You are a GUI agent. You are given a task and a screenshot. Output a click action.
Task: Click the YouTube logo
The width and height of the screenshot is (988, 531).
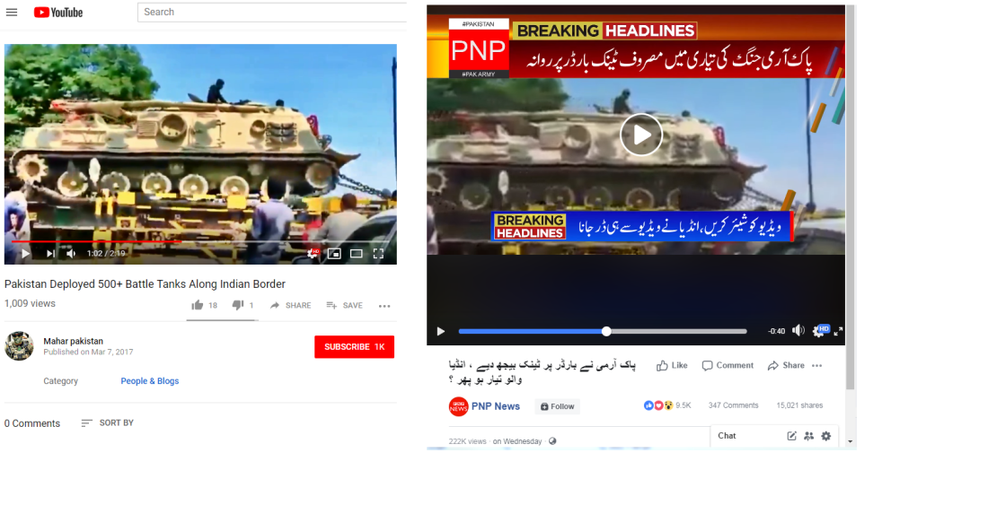coord(58,13)
